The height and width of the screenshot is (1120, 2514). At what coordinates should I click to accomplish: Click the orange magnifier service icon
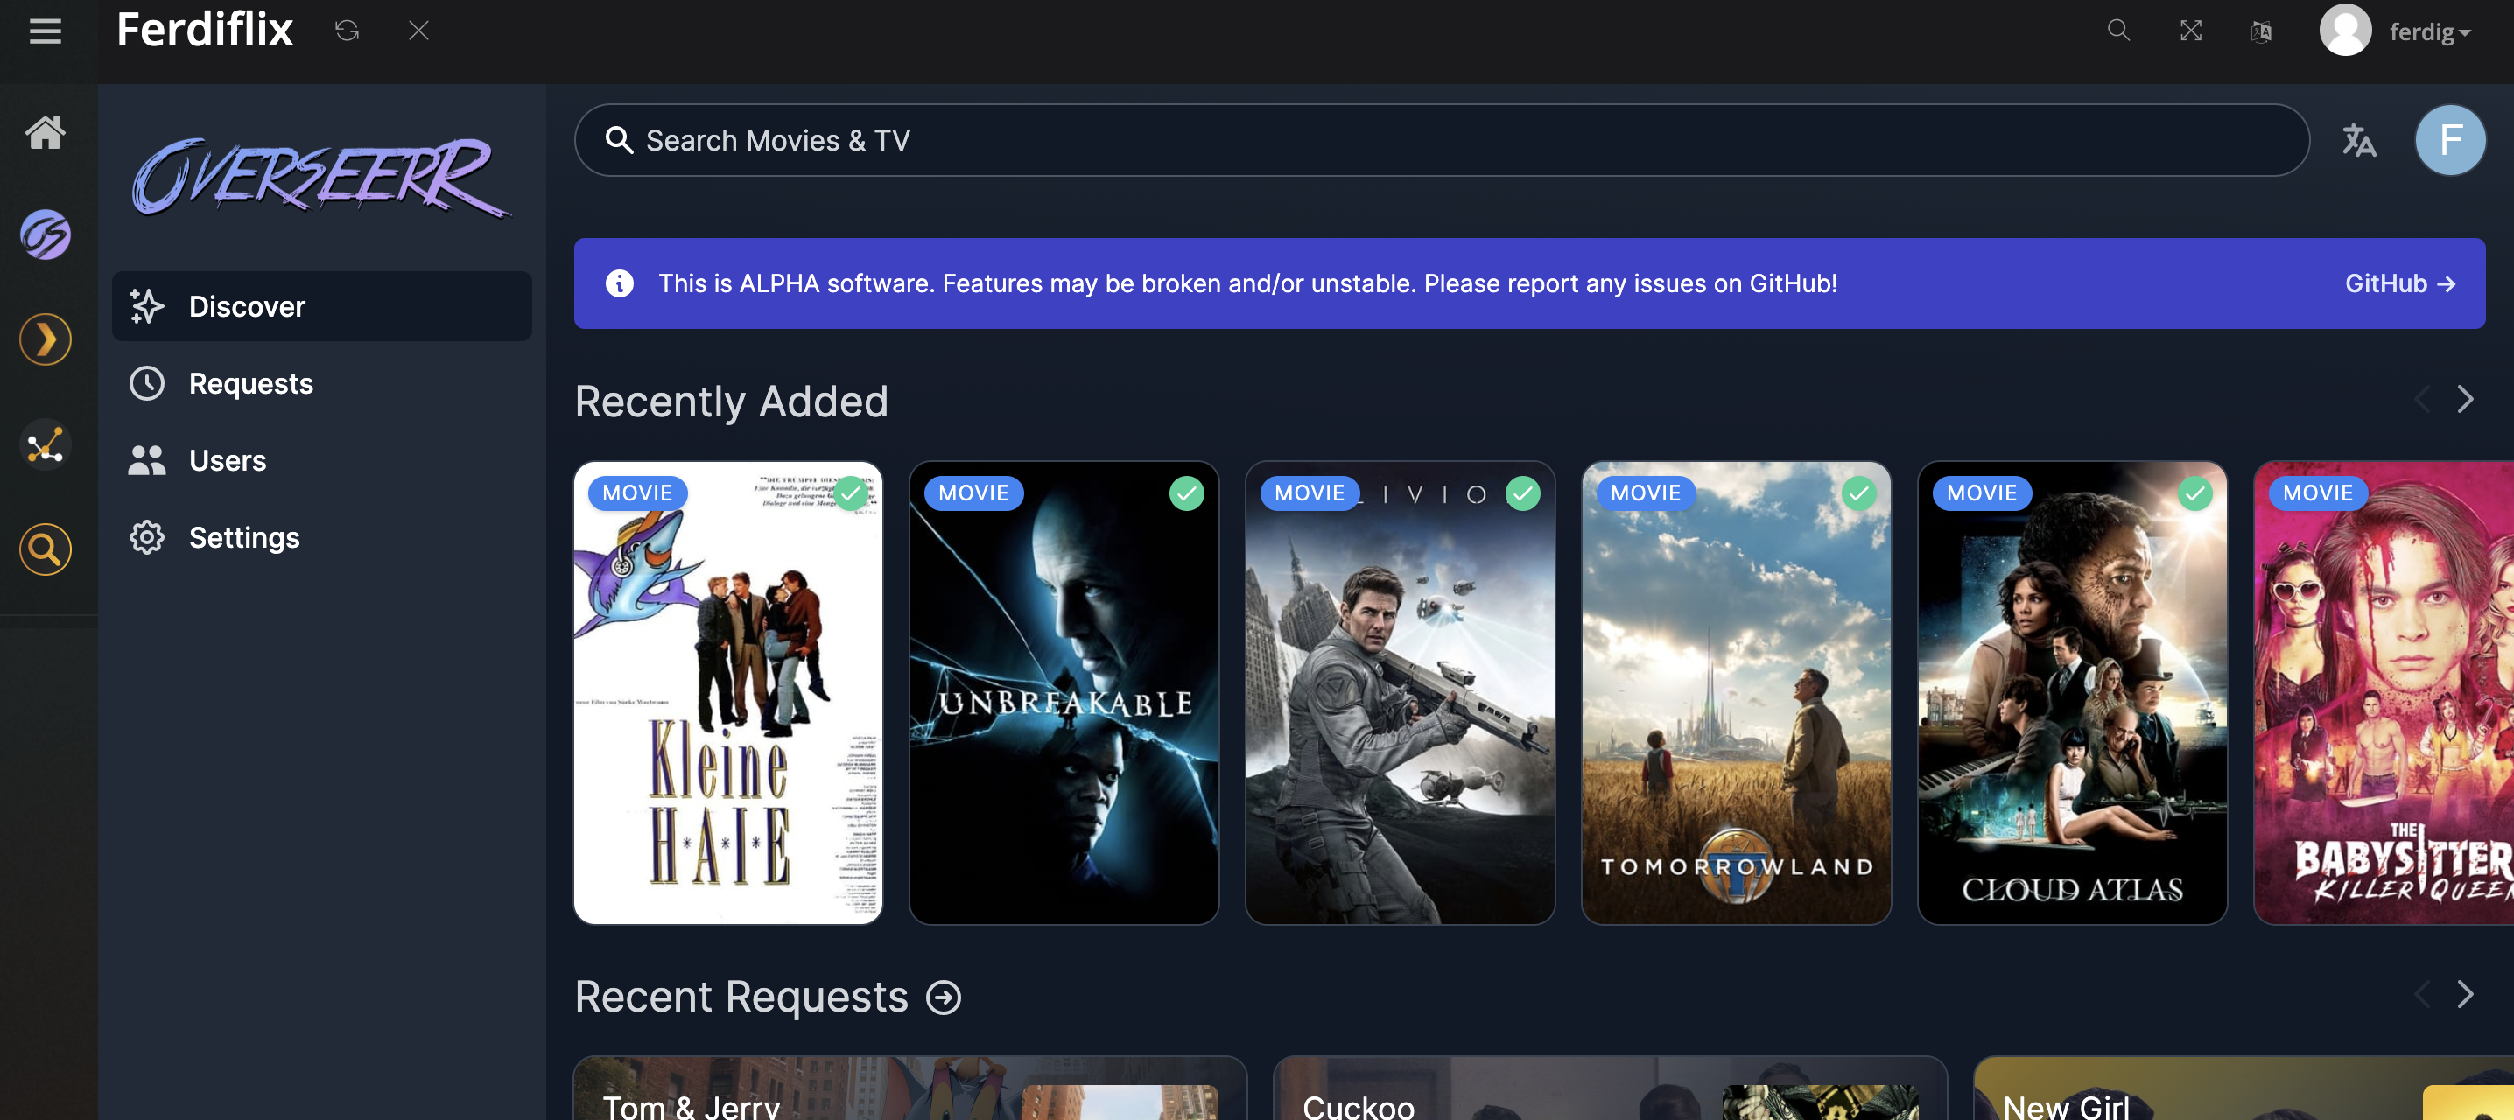coord(45,549)
